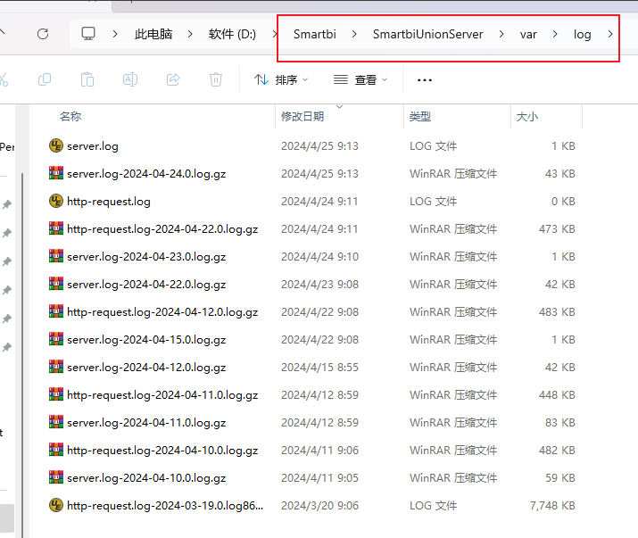The width and height of the screenshot is (638, 538).
Task: Select file name server.log-2024-04-24.0.log.gz
Action: 146,174
